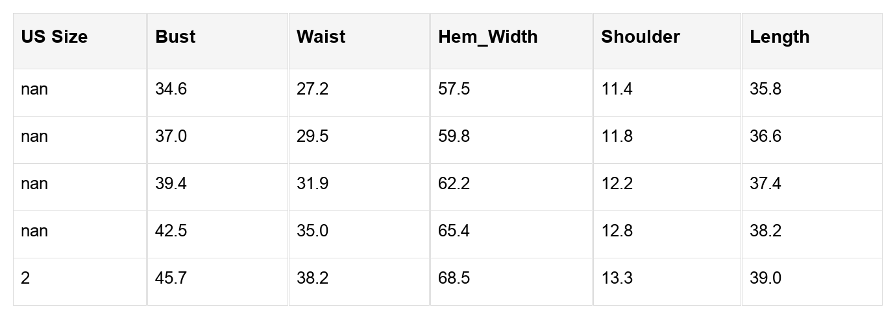895x318 pixels.
Task: Select Hem_Width value 68.5
Action: (x=454, y=278)
